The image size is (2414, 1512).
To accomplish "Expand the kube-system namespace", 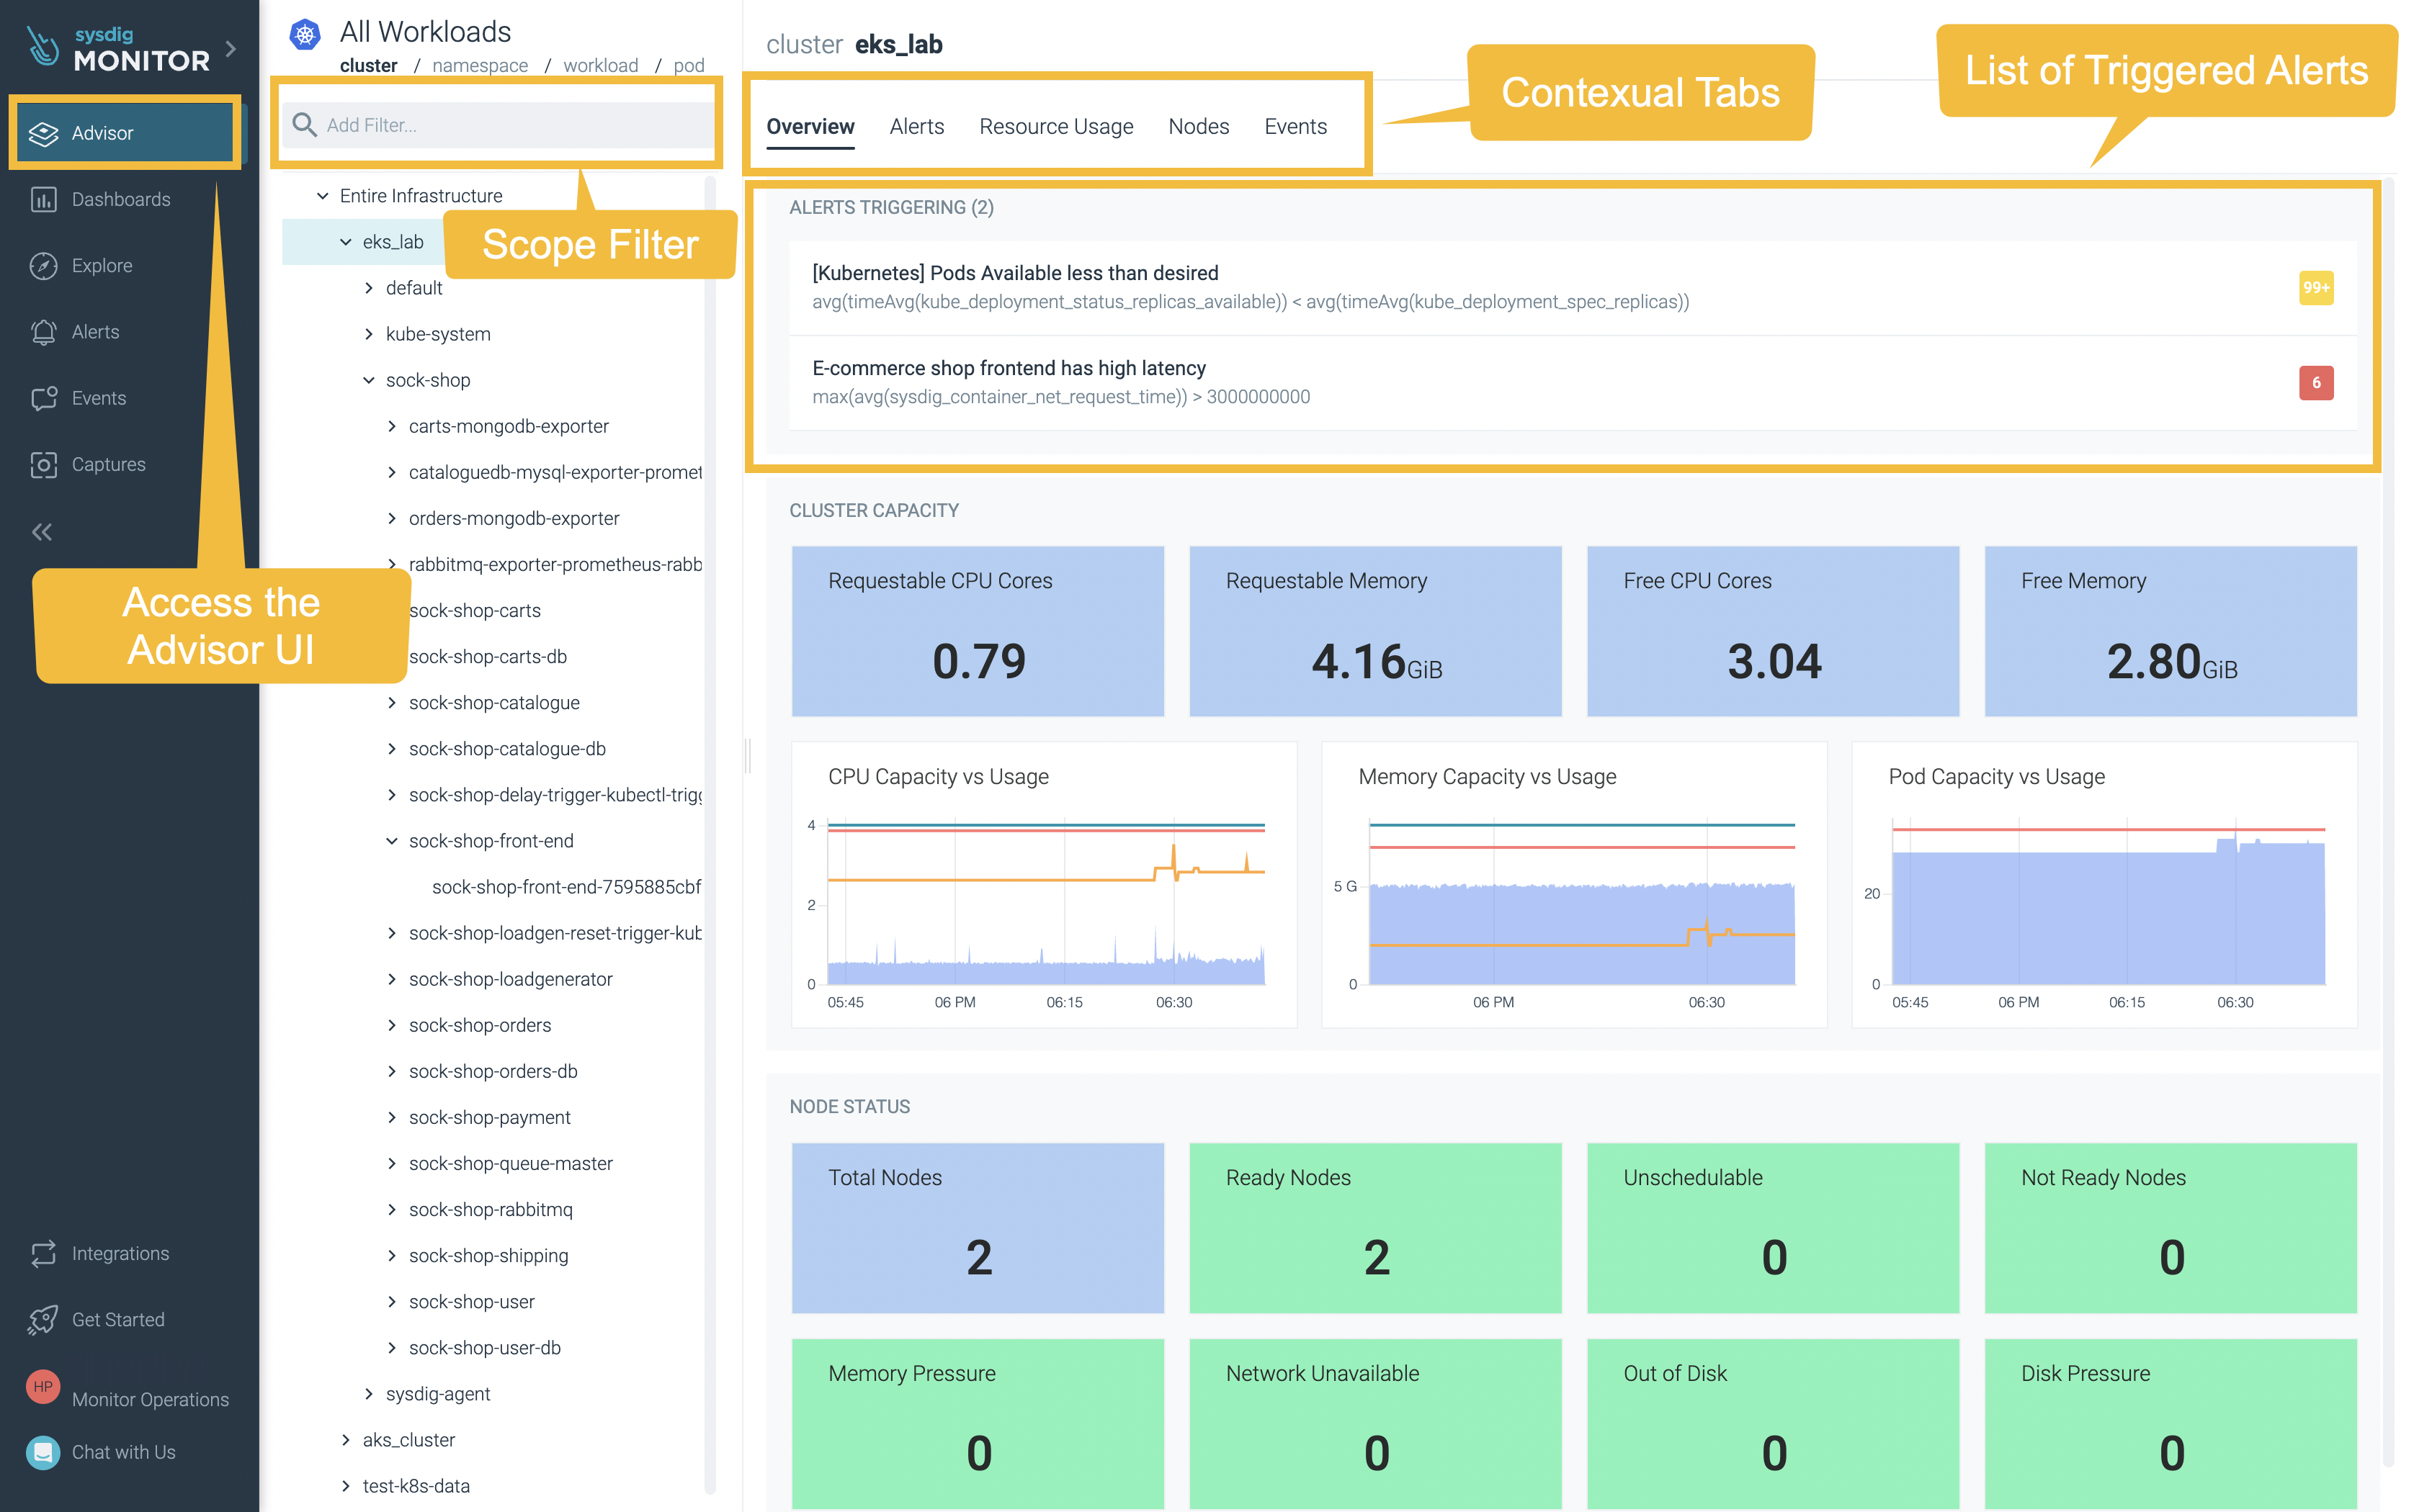I will pyautogui.click(x=369, y=334).
